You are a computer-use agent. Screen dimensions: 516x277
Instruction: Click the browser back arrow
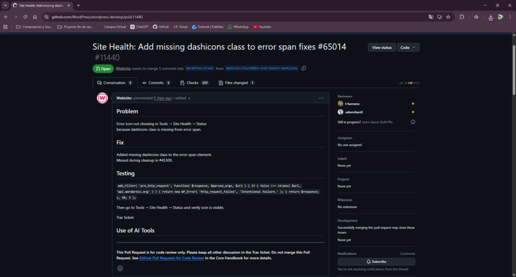click(x=6, y=17)
